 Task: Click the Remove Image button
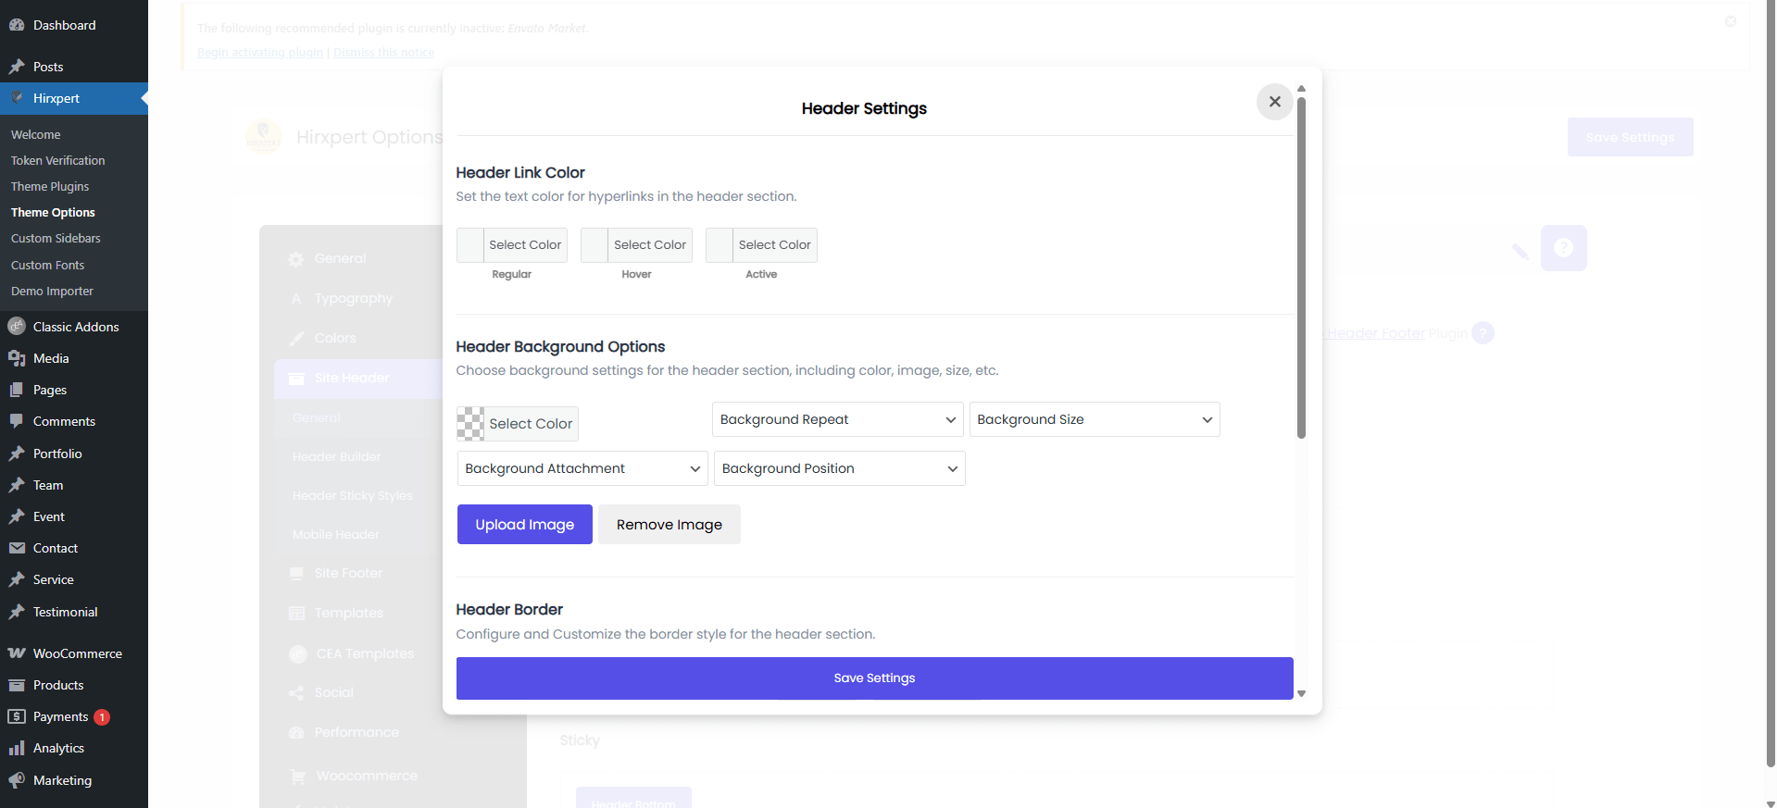click(x=669, y=525)
